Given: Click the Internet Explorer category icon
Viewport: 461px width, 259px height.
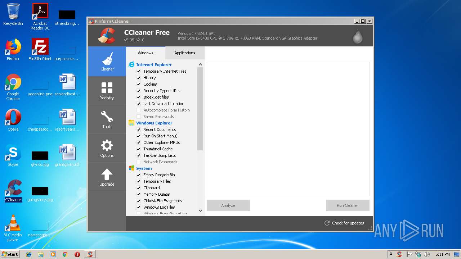Looking at the screenshot, I should pos(131,65).
